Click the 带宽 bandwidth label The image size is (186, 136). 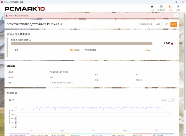[16, 50]
